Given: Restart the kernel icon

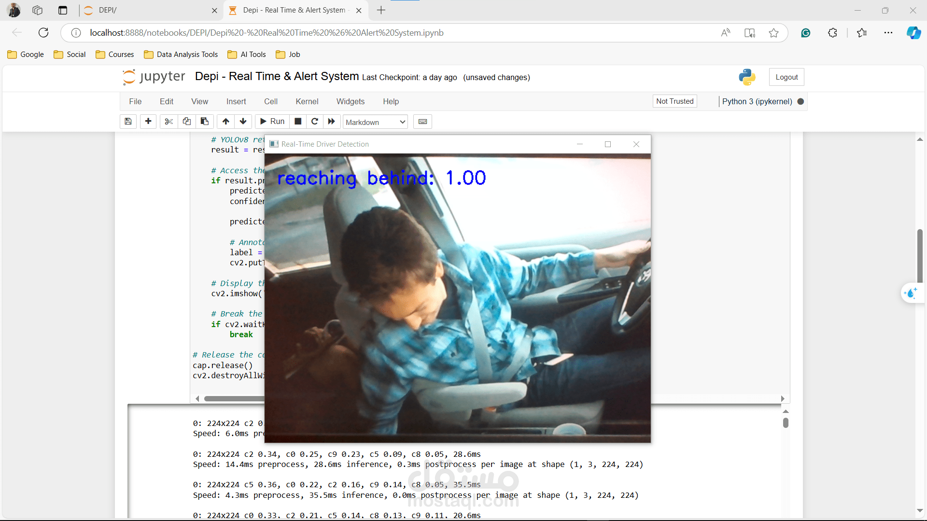Looking at the screenshot, I should (x=315, y=122).
